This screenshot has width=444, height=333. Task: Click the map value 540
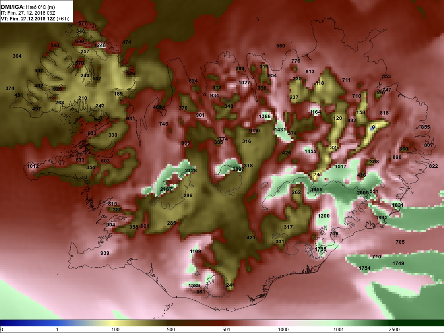tap(55, 45)
